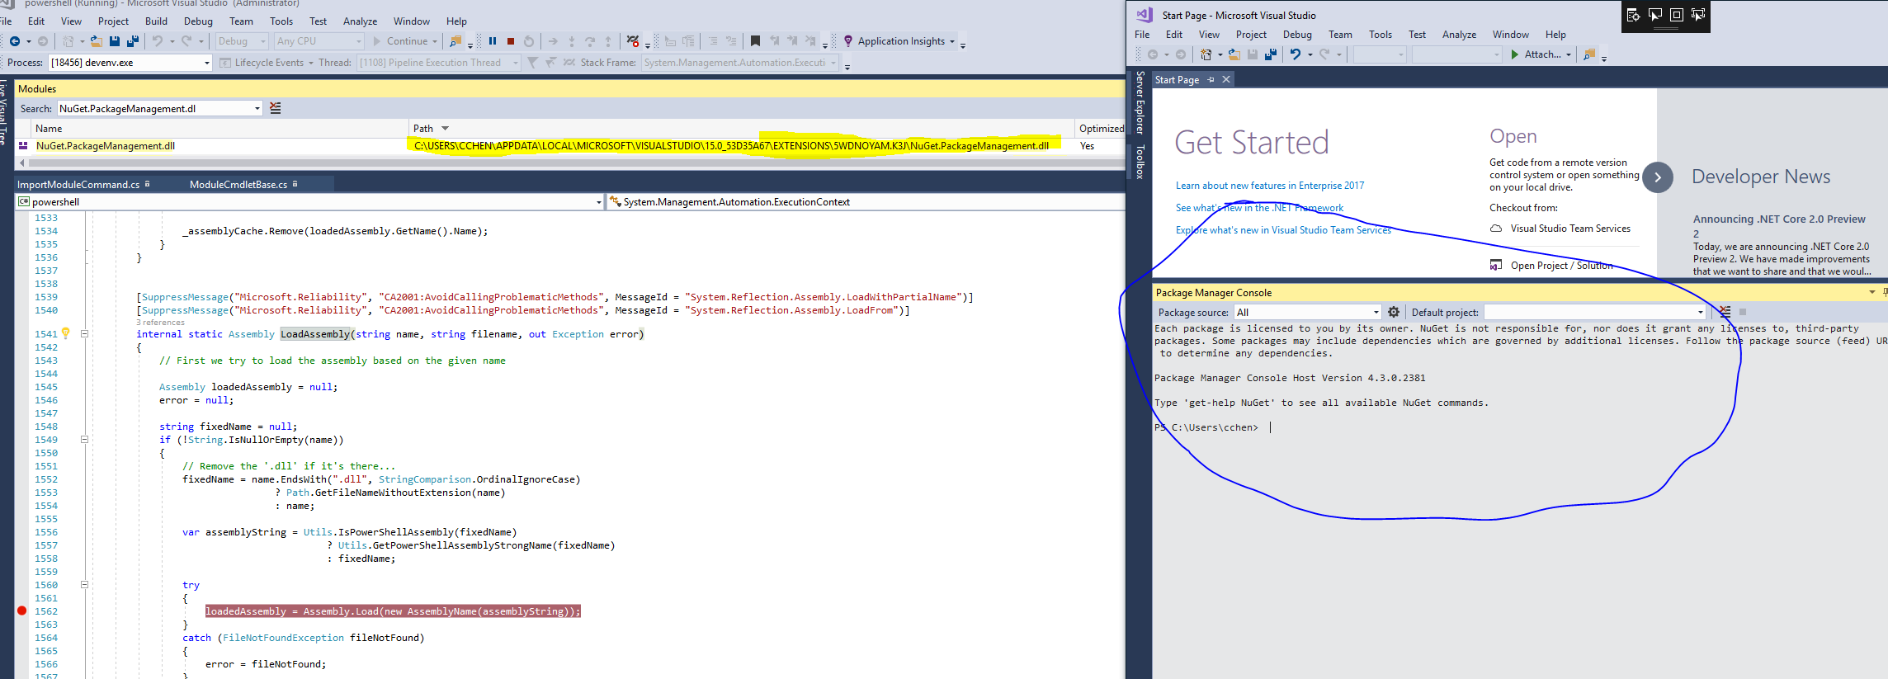Image resolution: width=1888 pixels, height=679 pixels.
Task: Open Process dropdown showing devenv.exe
Action: coord(206,63)
